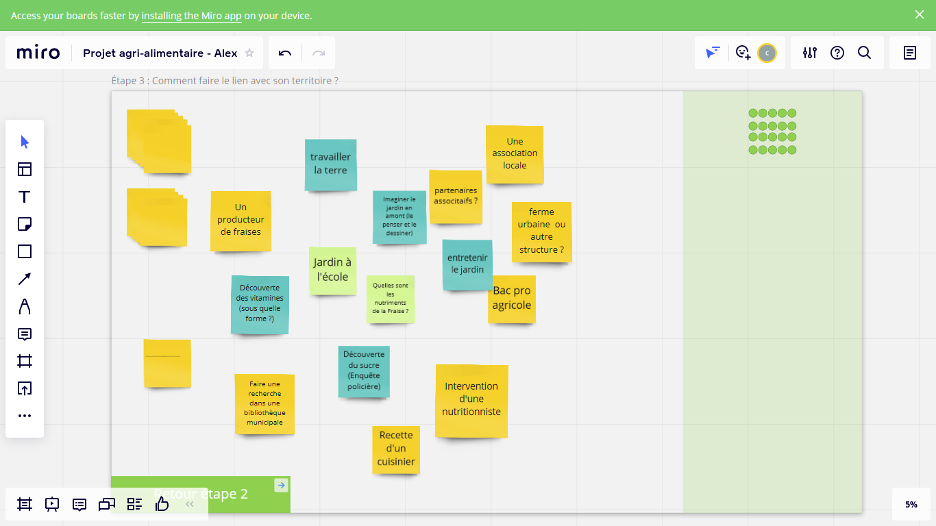
Task: Collapse the bottom toolbar with chevrons
Action: 190,504
